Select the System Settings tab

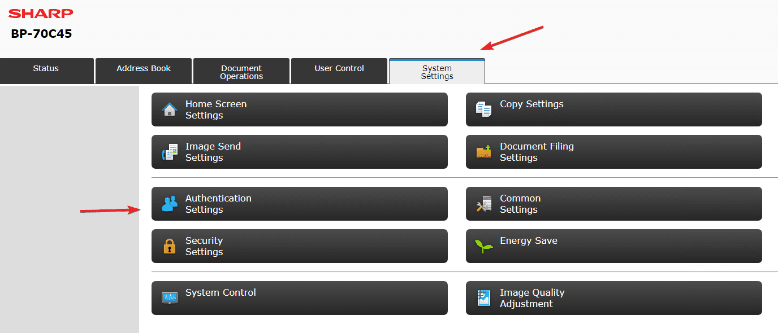(x=437, y=71)
